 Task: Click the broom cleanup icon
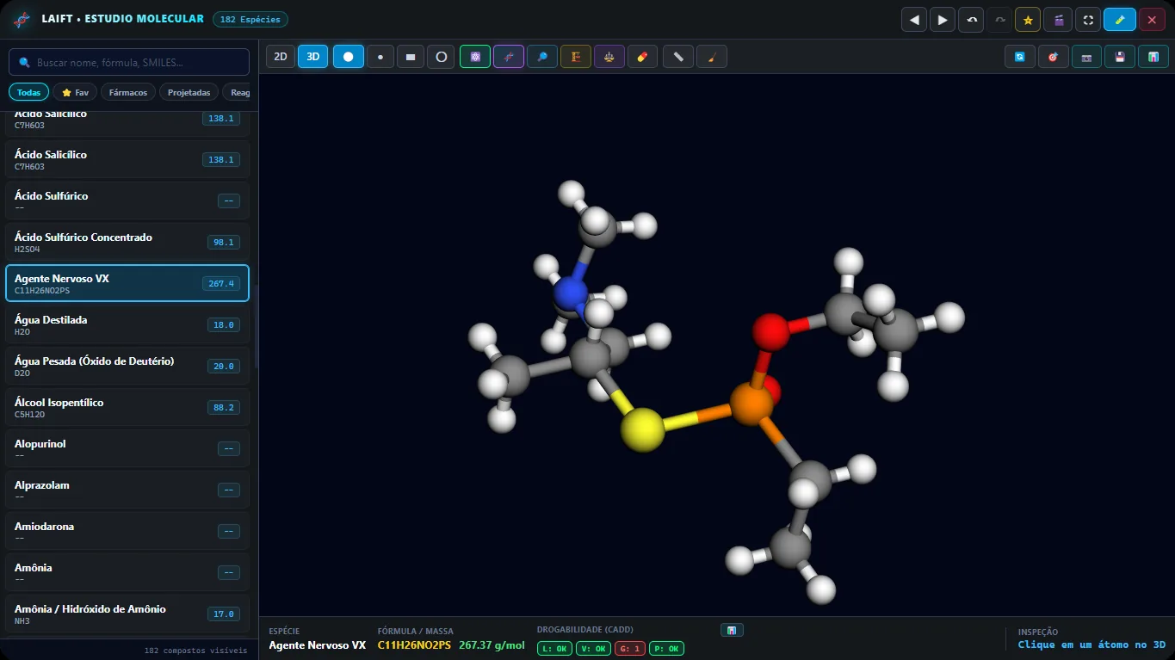coord(712,57)
